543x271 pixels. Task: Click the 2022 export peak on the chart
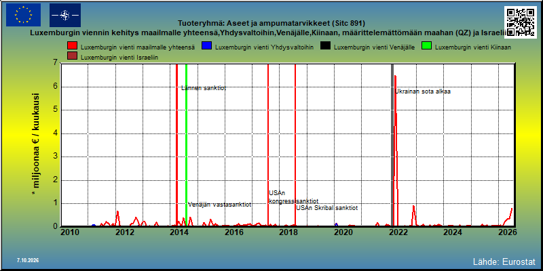395,76
